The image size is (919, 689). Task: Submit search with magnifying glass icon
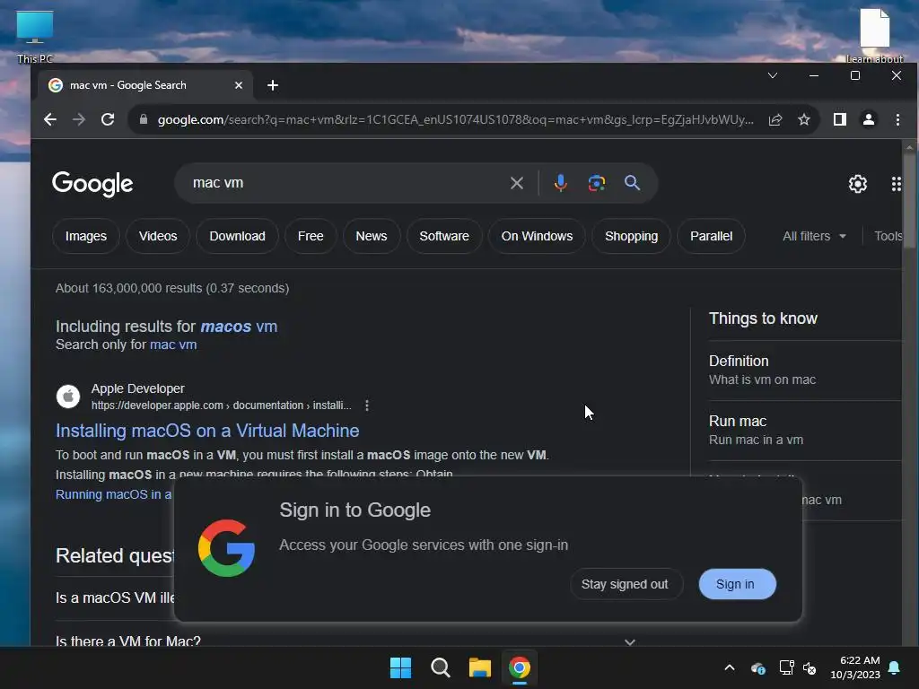coord(632,183)
